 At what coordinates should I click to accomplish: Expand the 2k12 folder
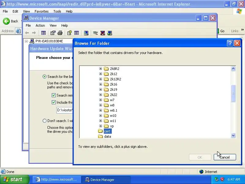(x=100, y=74)
